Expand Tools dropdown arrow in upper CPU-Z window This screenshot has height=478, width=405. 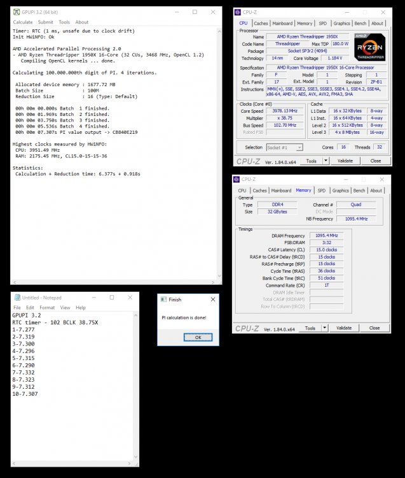(326, 161)
